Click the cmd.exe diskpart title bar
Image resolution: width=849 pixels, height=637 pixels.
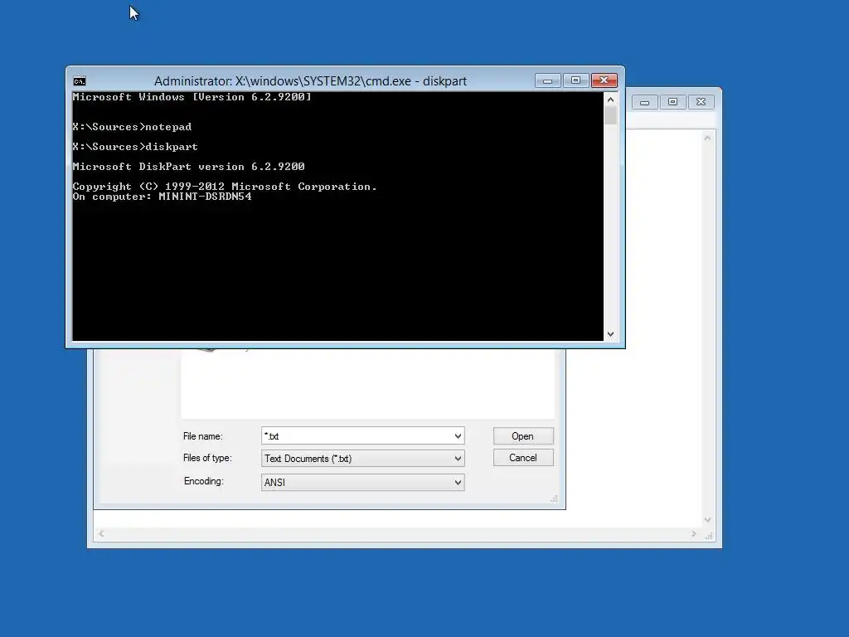pos(310,81)
